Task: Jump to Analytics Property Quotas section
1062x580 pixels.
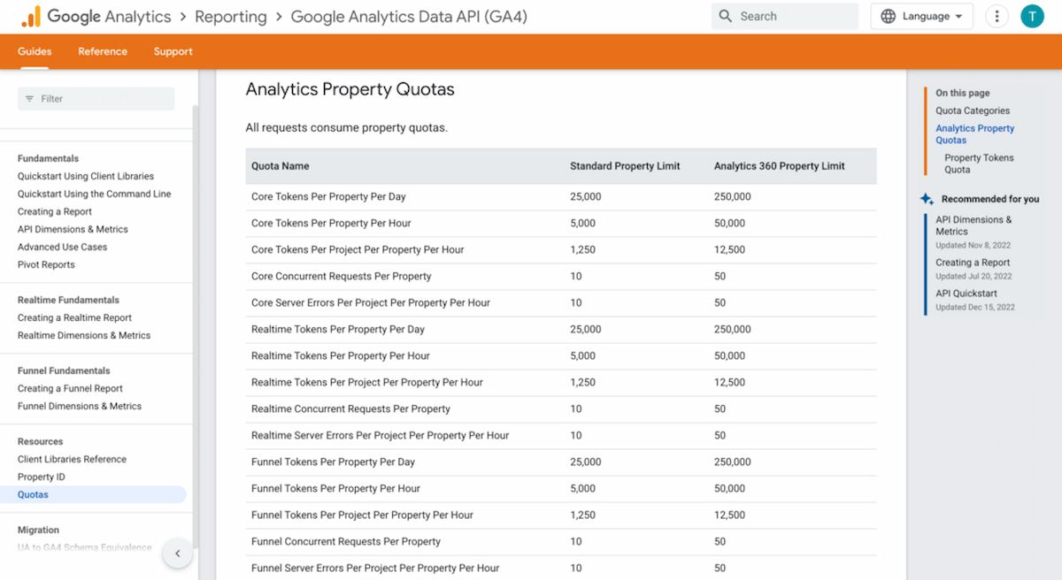Action: pos(975,134)
